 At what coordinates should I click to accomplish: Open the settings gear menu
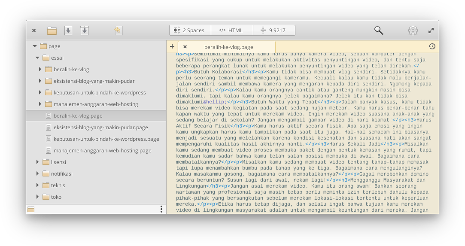point(413,30)
